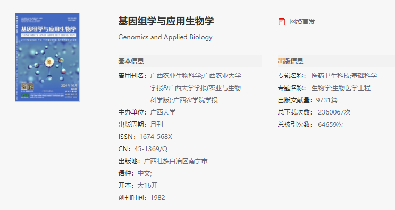Click former title 广西农业生物科学

175,76
